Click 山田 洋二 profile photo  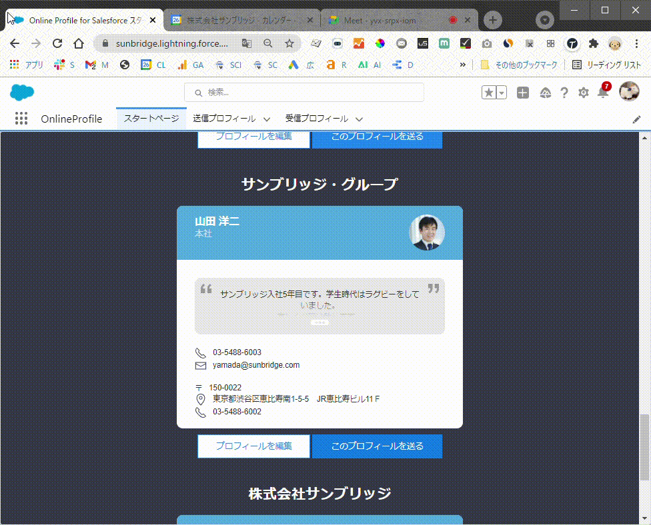click(427, 233)
